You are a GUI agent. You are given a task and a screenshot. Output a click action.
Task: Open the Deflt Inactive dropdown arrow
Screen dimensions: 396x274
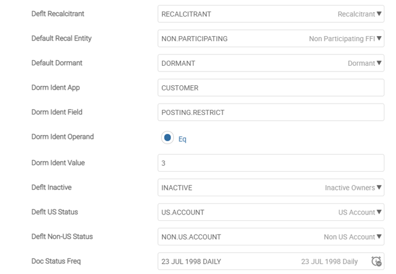(x=379, y=188)
